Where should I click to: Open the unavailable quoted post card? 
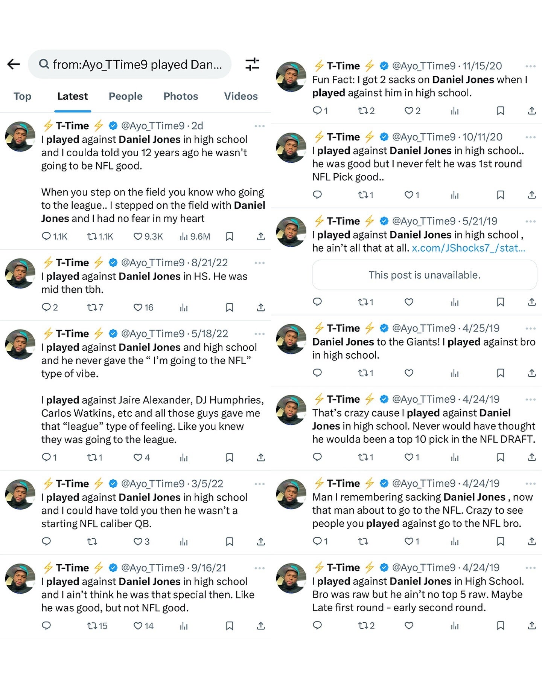424,275
